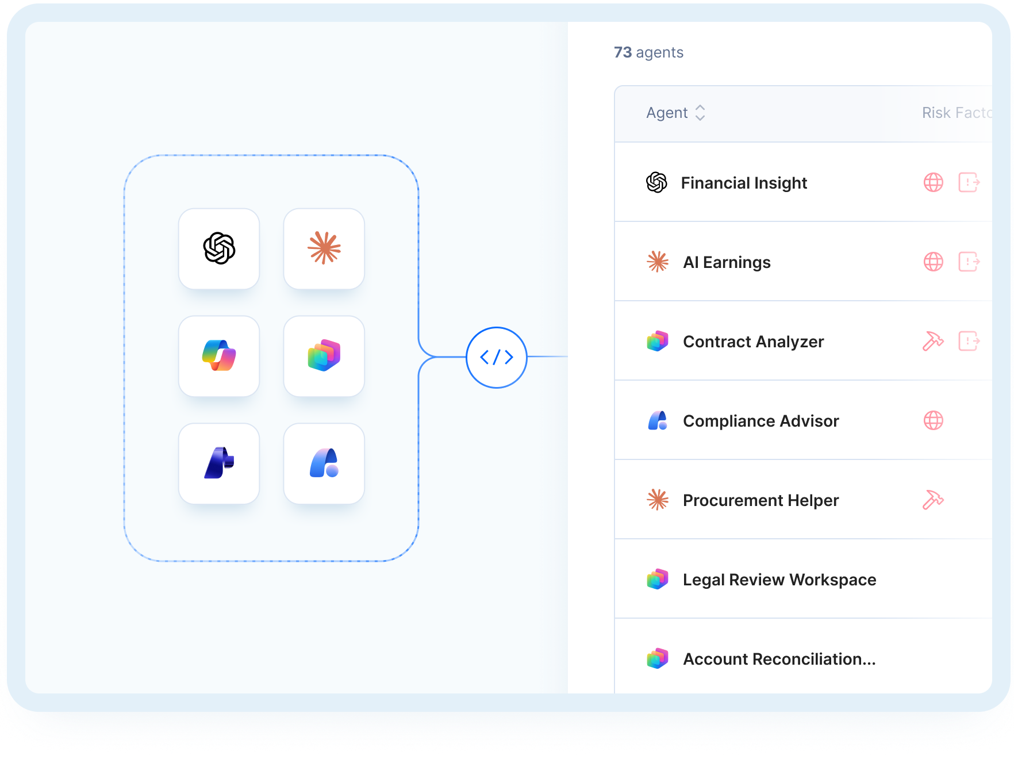Screen dimensions: 1014x759
Task: Click the OpenAI logo tile in the dashed box
Action: [219, 249]
